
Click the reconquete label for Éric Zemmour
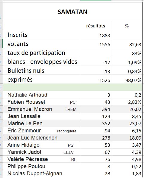point(67,131)
